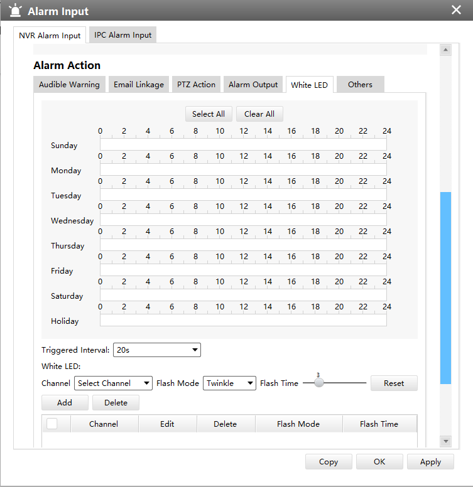
Task: Open the PTZ Action tab
Action: click(196, 85)
